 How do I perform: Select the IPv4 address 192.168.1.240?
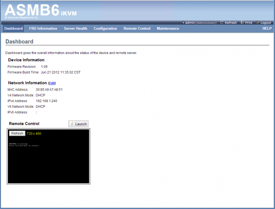pyautogui.click(x=46, y=101)
